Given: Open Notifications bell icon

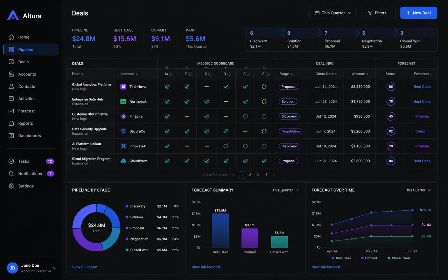Looking at the screenshot, I should tap(11, 174).
